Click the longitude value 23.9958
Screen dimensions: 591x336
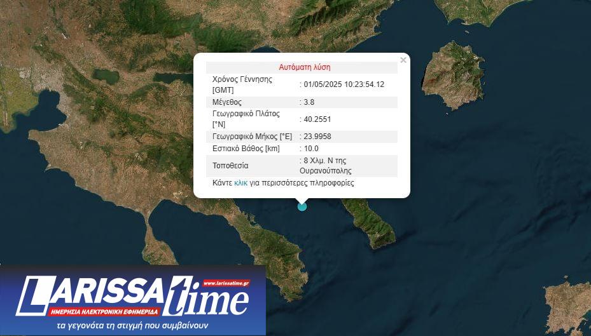(x=317, y=136)
